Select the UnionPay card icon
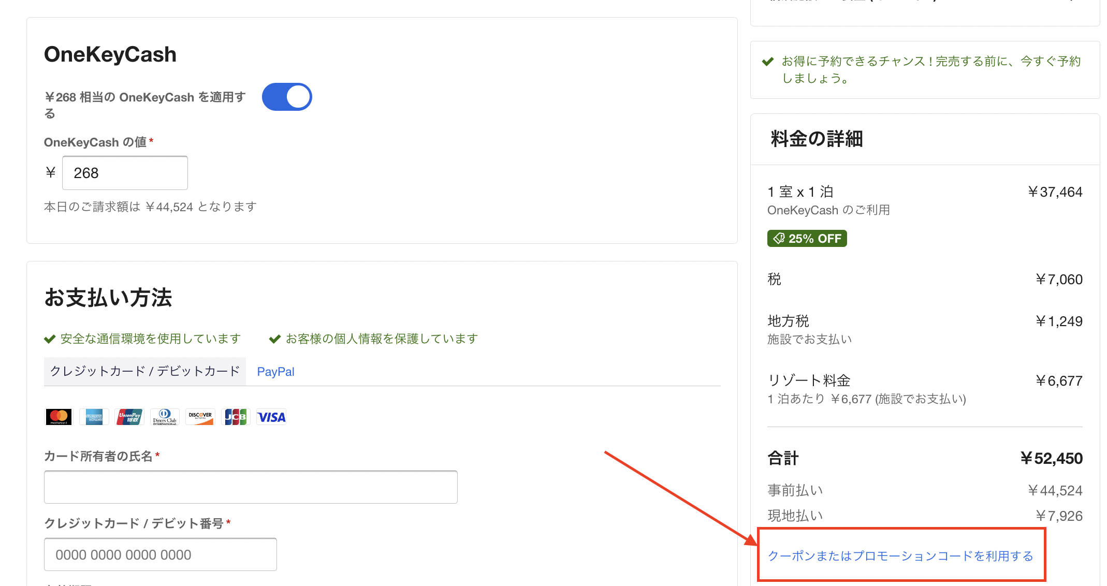The height and width of the screenshot is (586, 1107). click(x=129, y=417)
